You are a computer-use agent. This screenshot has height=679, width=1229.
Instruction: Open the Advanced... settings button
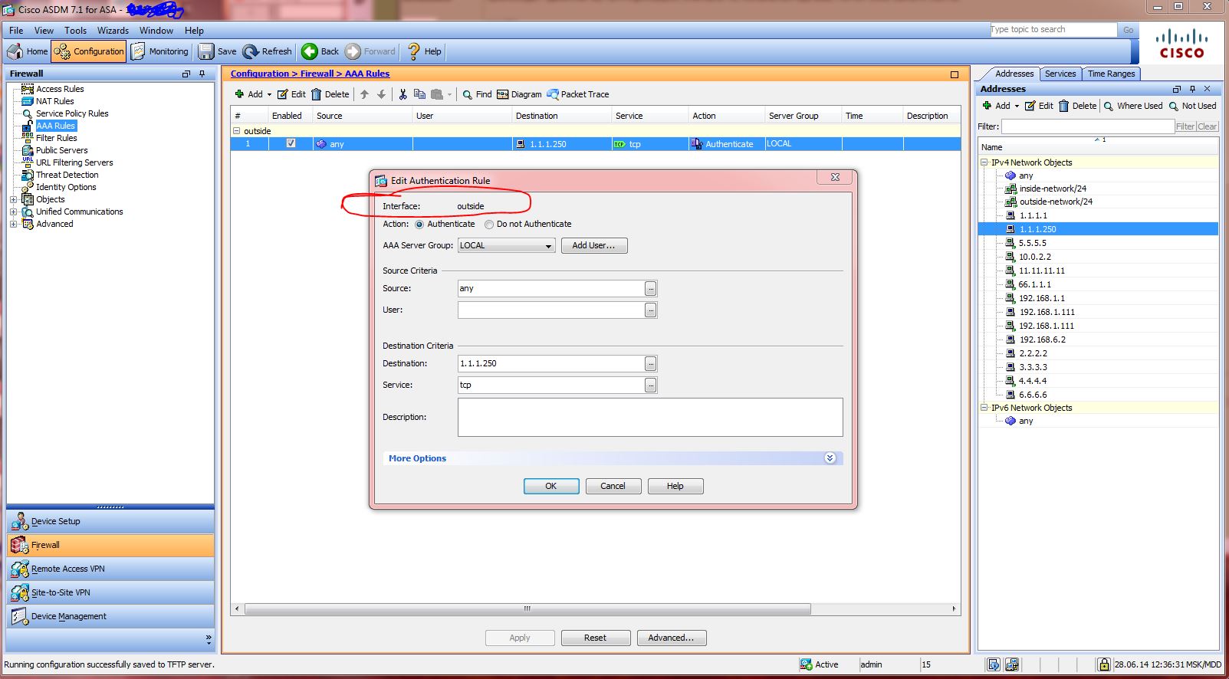[x=672, y=638]
